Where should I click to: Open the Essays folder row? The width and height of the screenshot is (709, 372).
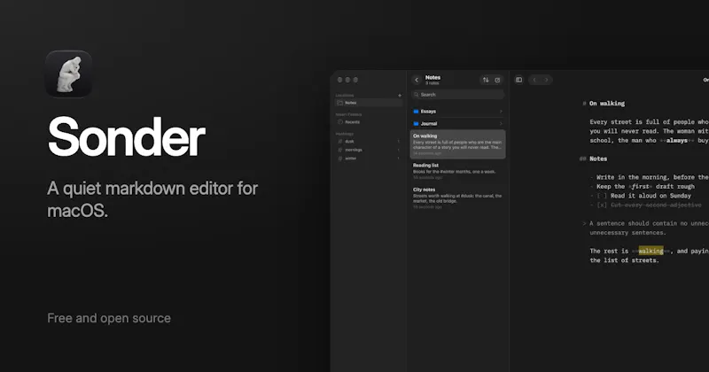pyautogui.click(x=457, y=112)
